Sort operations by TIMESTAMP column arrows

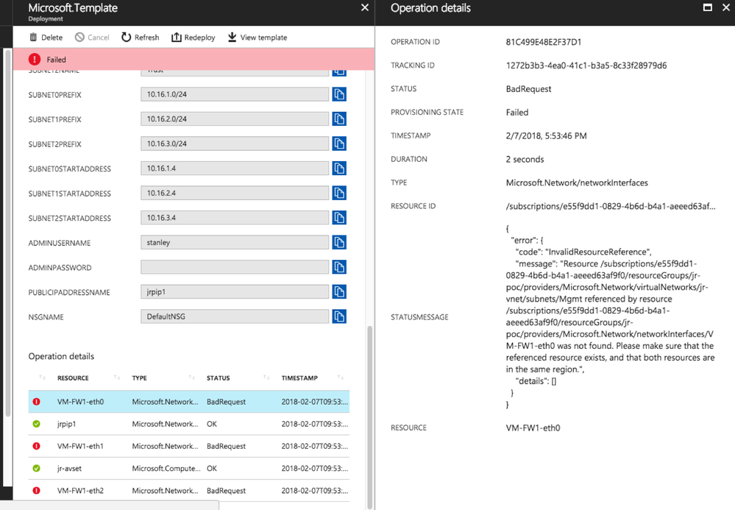click(x=341, y=378)
